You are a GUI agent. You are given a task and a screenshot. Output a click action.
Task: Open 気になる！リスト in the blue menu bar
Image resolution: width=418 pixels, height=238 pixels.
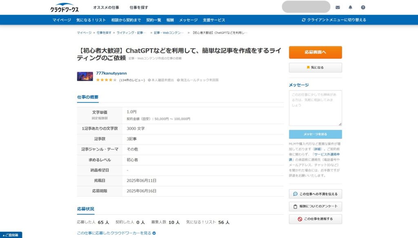tap(91, 20)
